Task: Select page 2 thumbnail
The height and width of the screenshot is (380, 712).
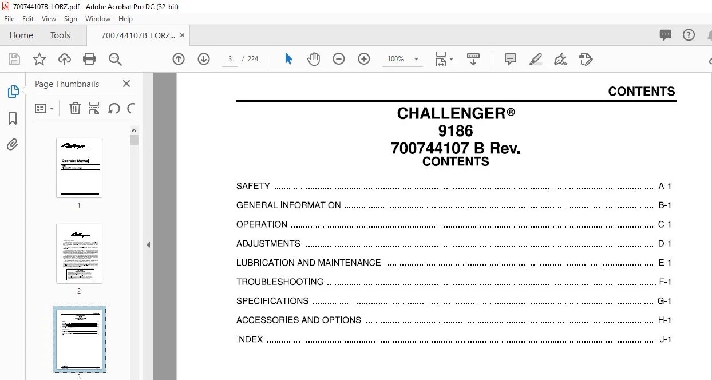Action: (x=79, y=254)
